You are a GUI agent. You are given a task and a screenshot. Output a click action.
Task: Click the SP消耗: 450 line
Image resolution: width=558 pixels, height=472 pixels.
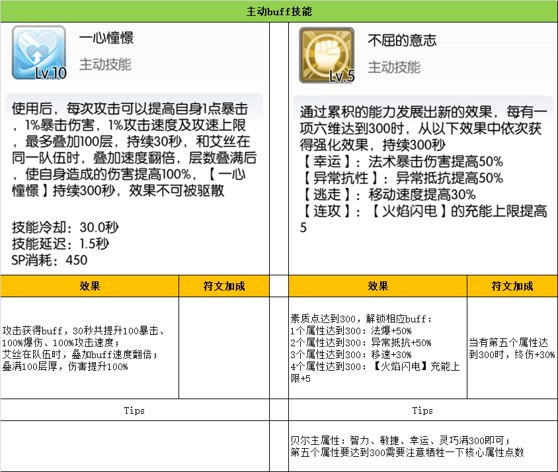coord(50,260)
